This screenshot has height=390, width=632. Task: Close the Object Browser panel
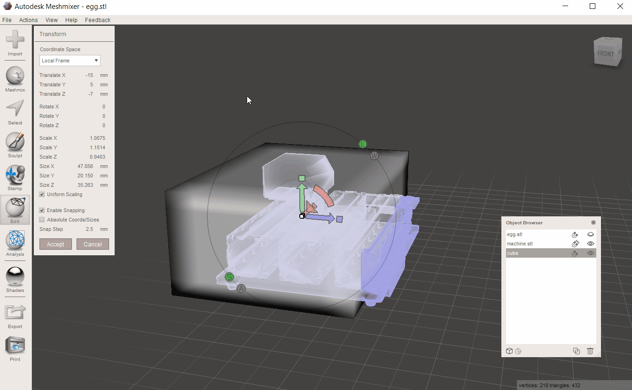pyautogui.click(x=593, y=222)
